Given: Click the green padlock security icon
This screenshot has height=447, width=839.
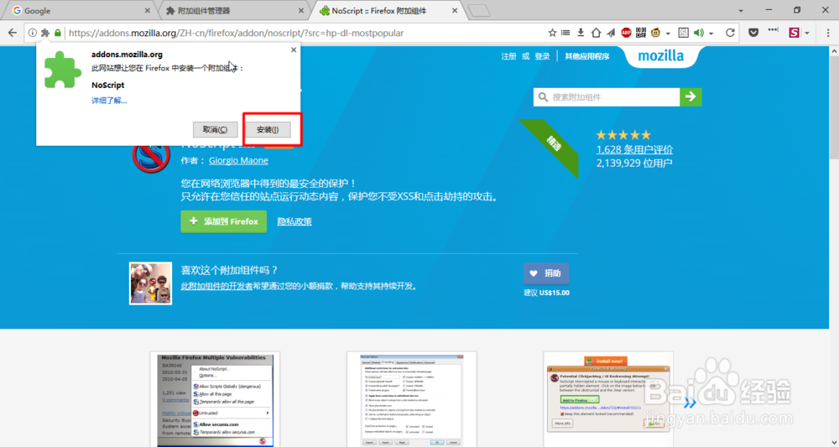Looking at the screenshot, I should pos(58,34).
